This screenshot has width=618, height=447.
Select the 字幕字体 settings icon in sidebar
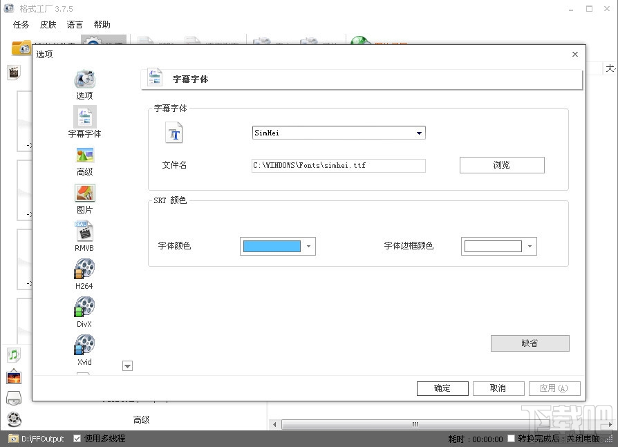(x=84, y=119)
